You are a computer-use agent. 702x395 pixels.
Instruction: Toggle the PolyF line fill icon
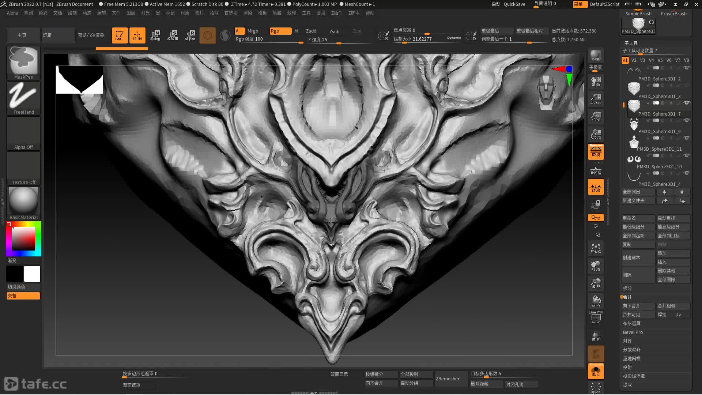[596, 317]
